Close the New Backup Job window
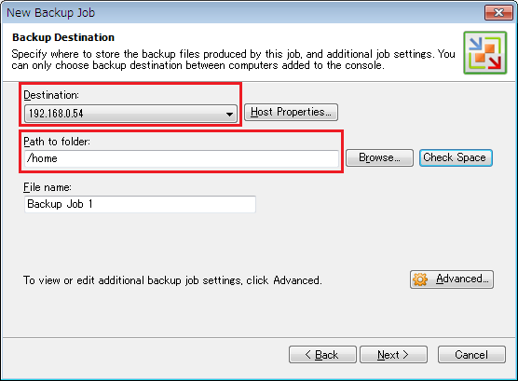This screenshot has height=381, width=518. [x=498, y=12]
